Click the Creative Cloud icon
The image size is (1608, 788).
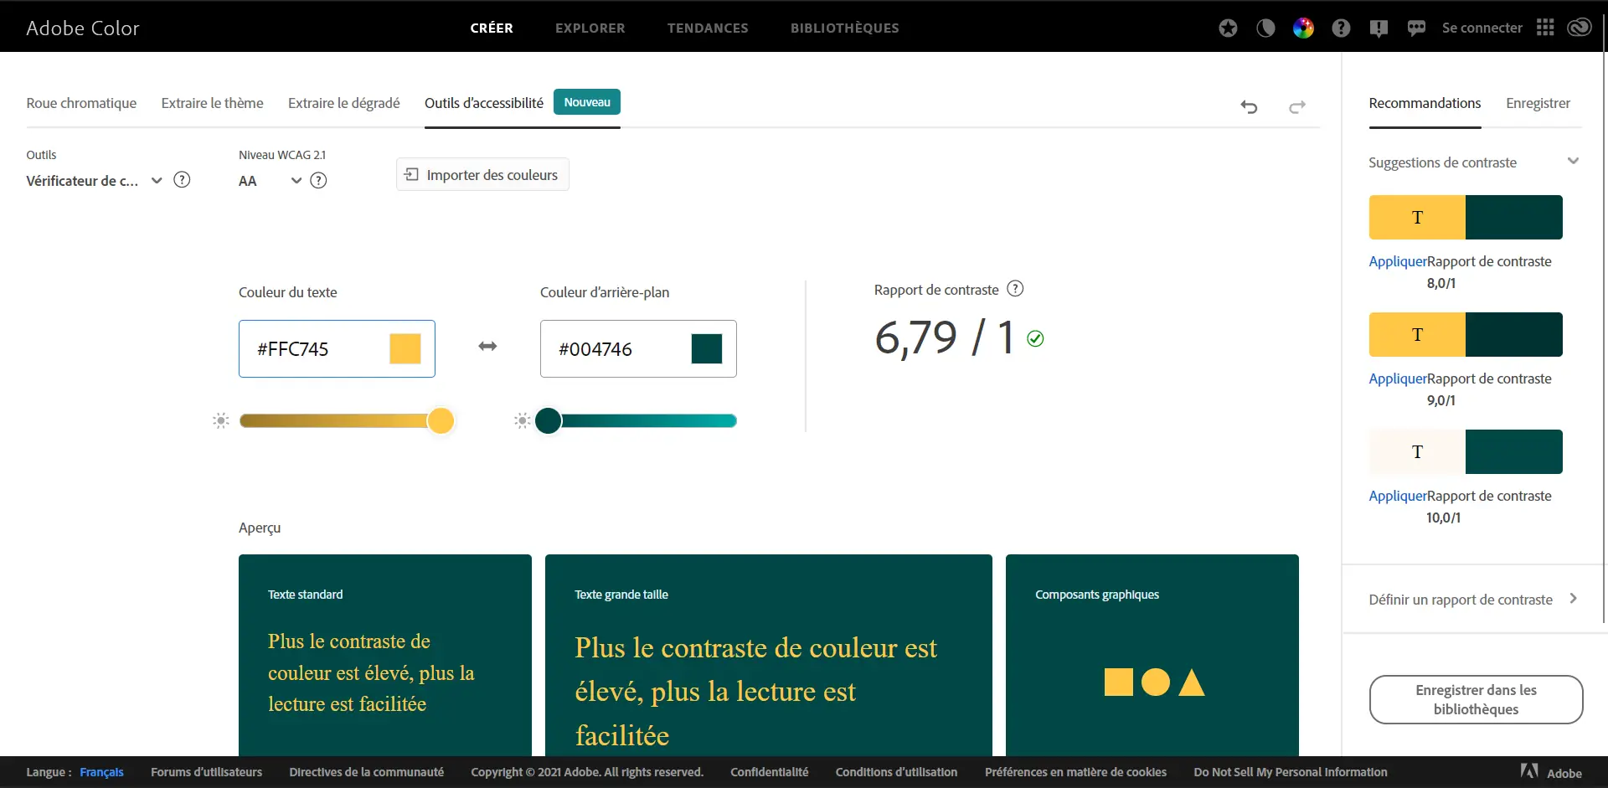[x=1579, y=28]
